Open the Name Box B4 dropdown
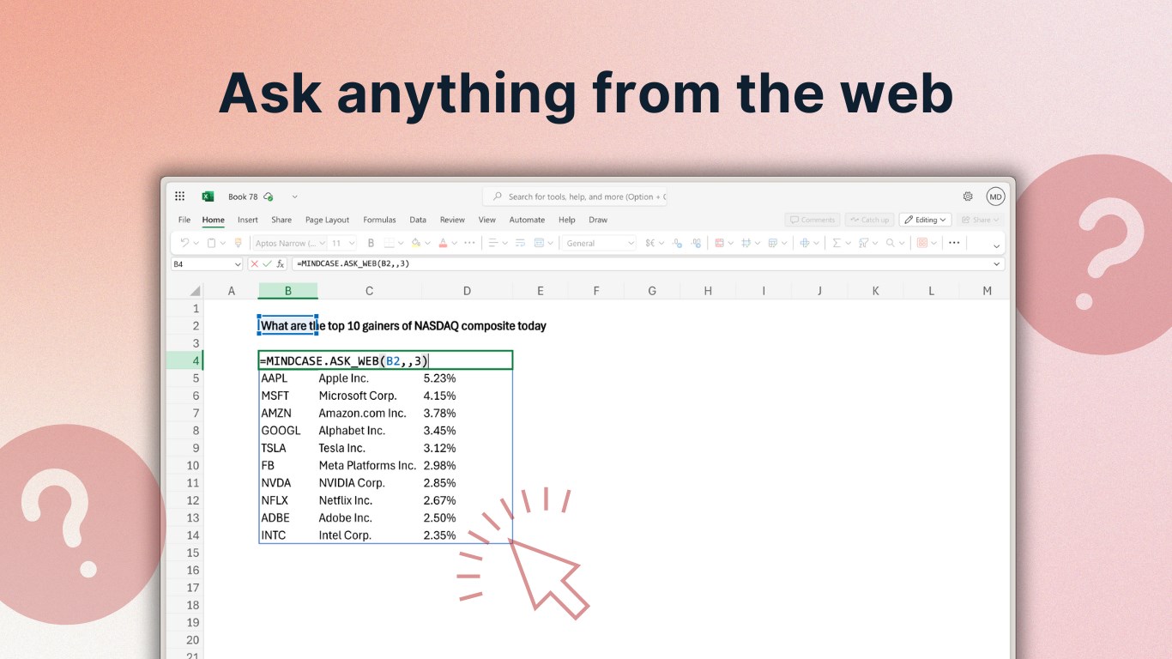 point(237,263)
